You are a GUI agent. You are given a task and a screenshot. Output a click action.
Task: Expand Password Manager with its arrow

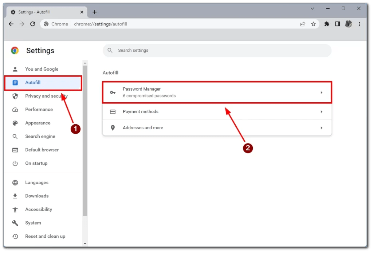tap(321, 92)
